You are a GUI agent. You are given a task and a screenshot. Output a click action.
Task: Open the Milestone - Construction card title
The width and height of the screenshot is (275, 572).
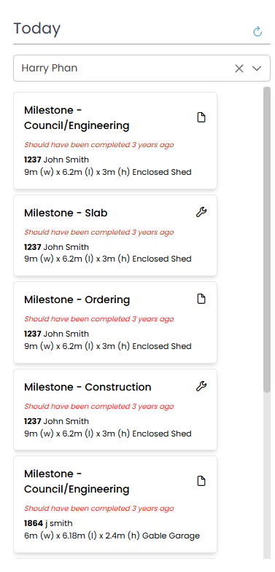coord(88,387)
